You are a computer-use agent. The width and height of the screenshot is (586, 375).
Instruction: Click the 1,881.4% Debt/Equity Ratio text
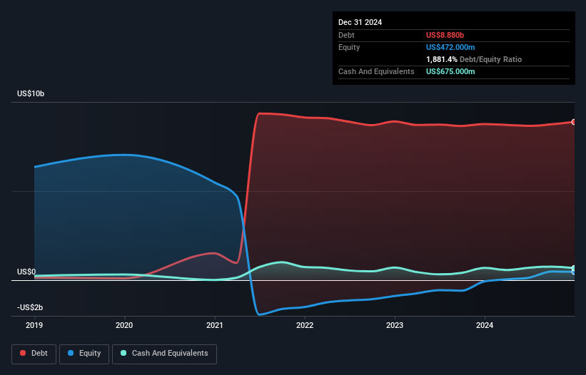tap(474, 59)
